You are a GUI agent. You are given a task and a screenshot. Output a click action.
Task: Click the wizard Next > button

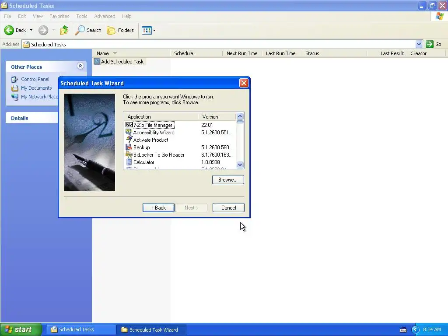tap(191, 208)
